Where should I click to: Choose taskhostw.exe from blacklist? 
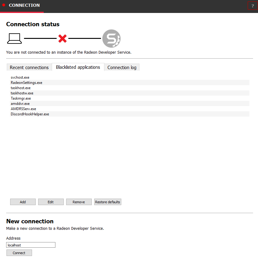click(22, 93)
